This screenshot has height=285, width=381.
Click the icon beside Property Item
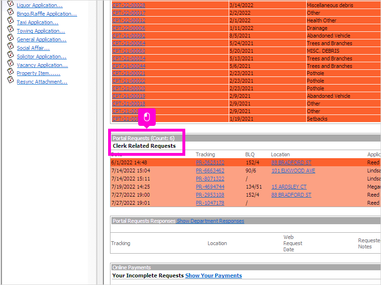(10, 71)
